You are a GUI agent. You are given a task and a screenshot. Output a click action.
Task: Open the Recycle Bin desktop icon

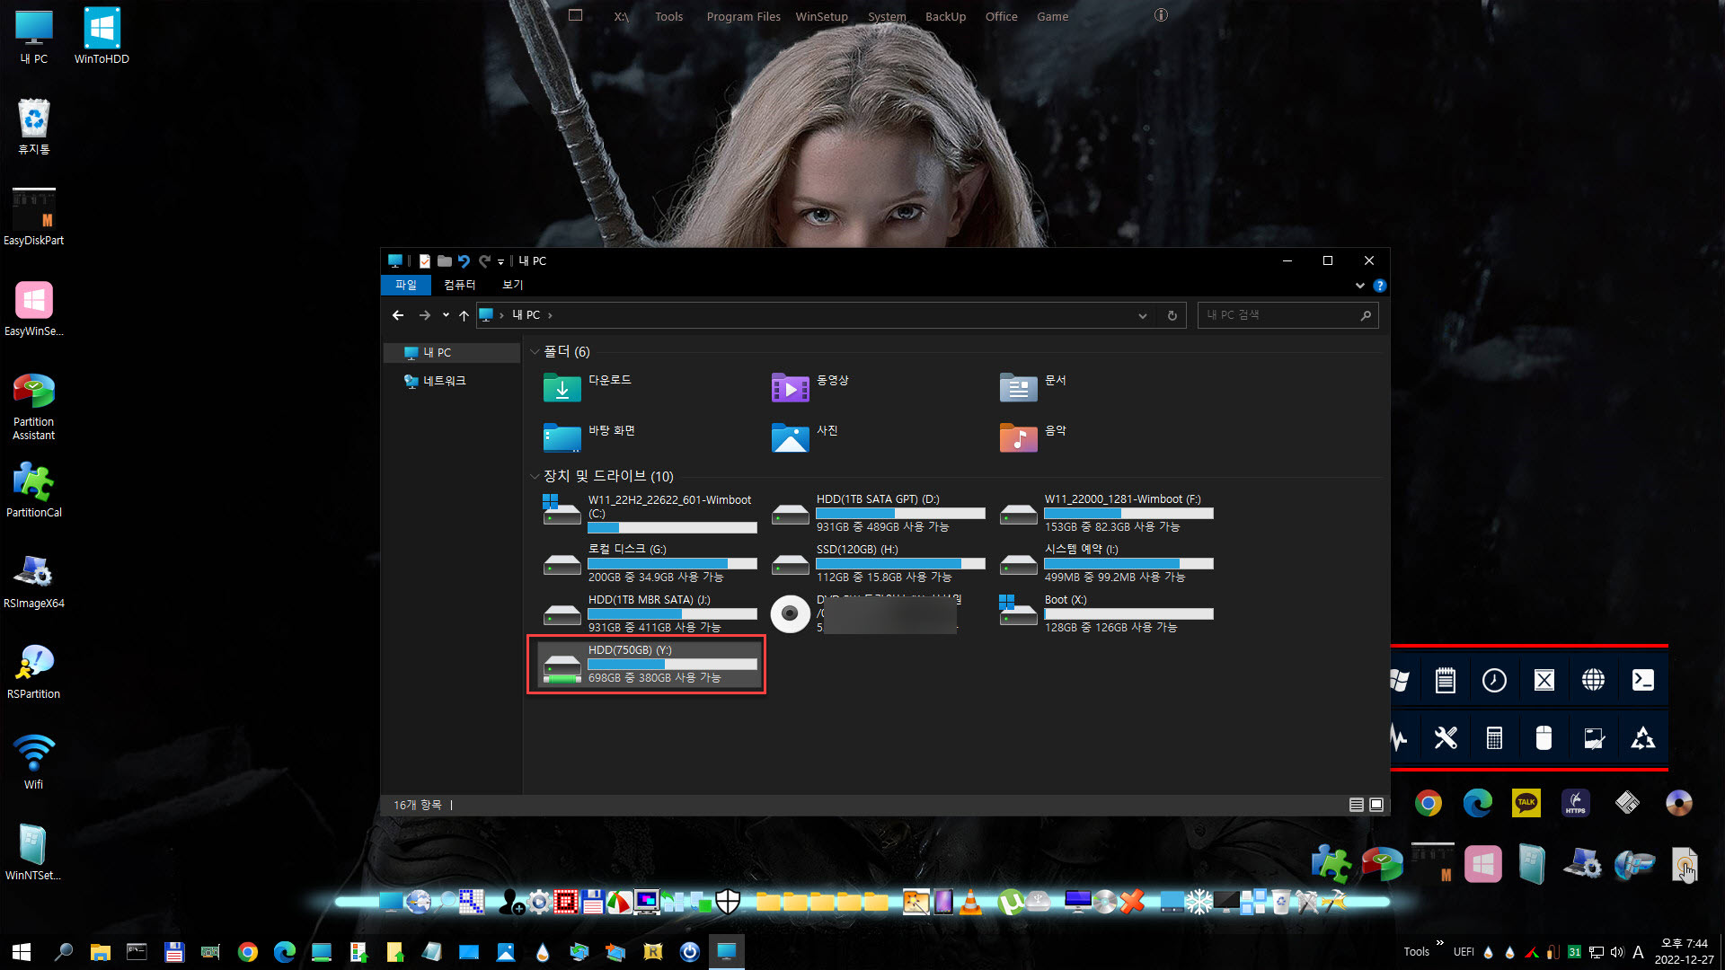point(33,127)
